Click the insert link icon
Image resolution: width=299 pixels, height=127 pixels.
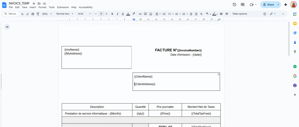point(140,14)
